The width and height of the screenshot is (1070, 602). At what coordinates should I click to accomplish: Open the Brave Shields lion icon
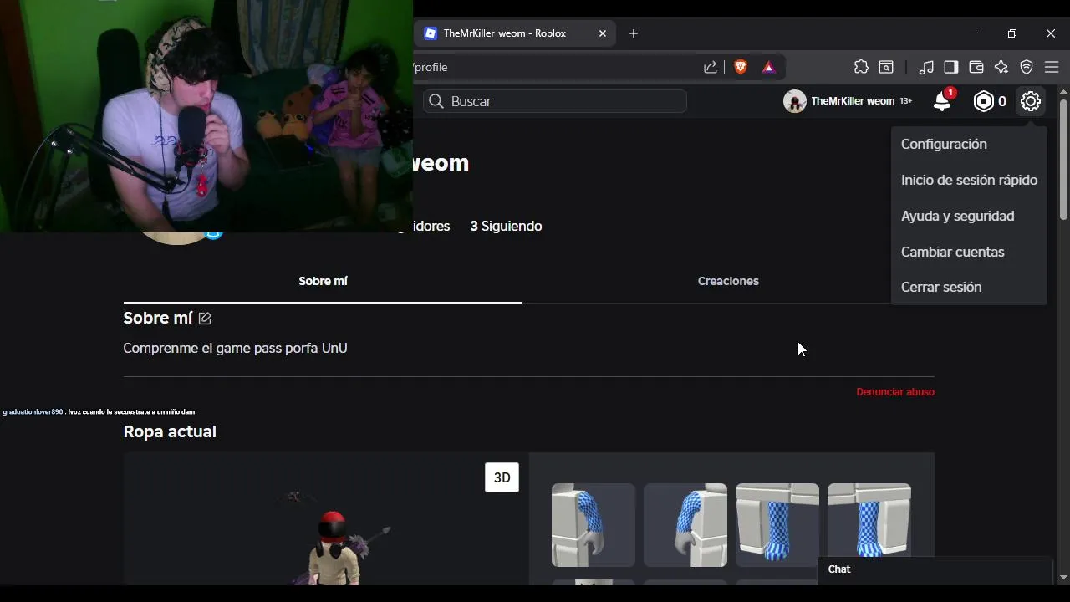click(x=740, y=67)
